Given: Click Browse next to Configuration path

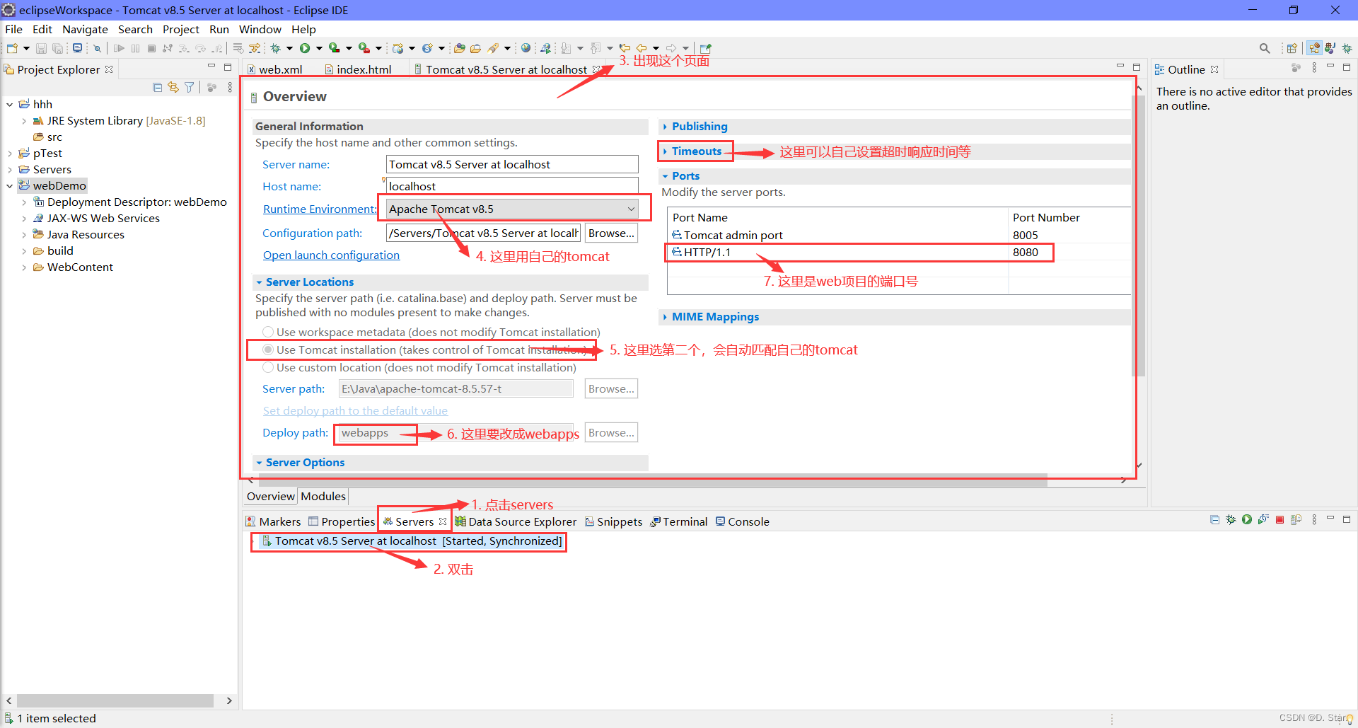Looking at the screenshot, I should coord(611,233).
